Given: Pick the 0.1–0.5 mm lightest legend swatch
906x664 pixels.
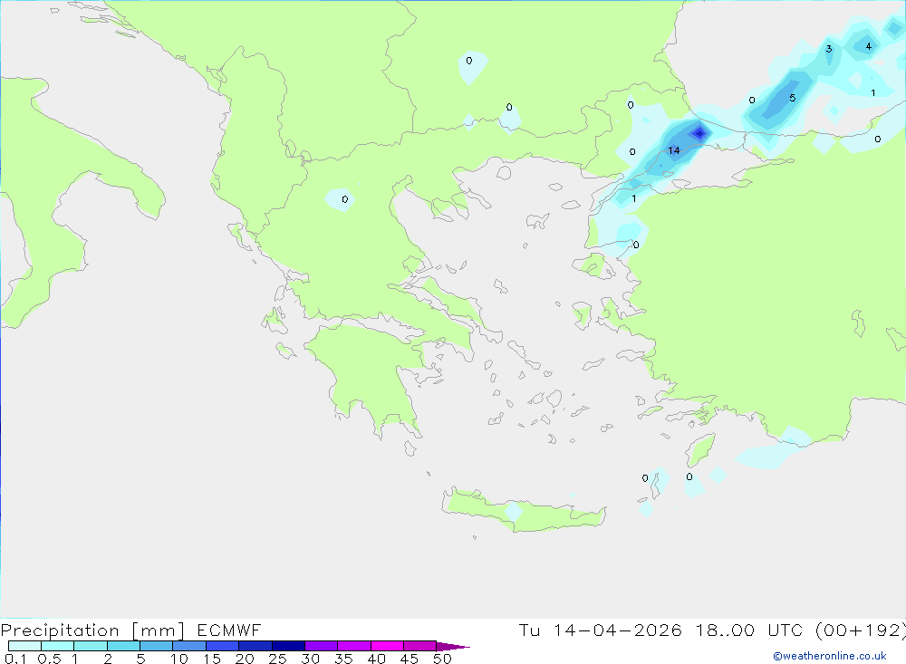Looking at the screenshot, I should coord(24,646).
